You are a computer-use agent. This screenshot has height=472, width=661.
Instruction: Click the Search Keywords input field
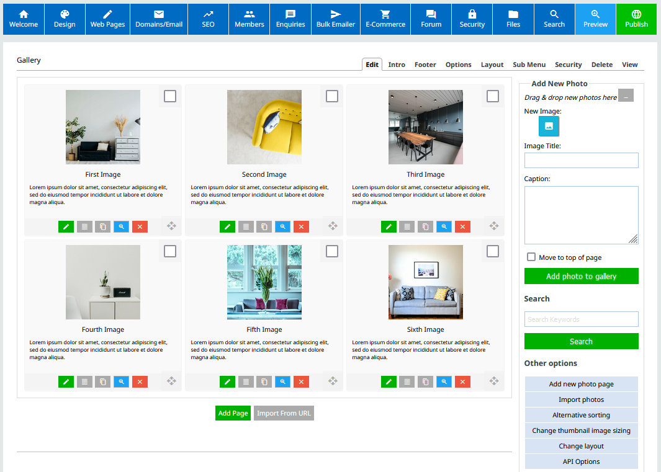pos(581,319)
